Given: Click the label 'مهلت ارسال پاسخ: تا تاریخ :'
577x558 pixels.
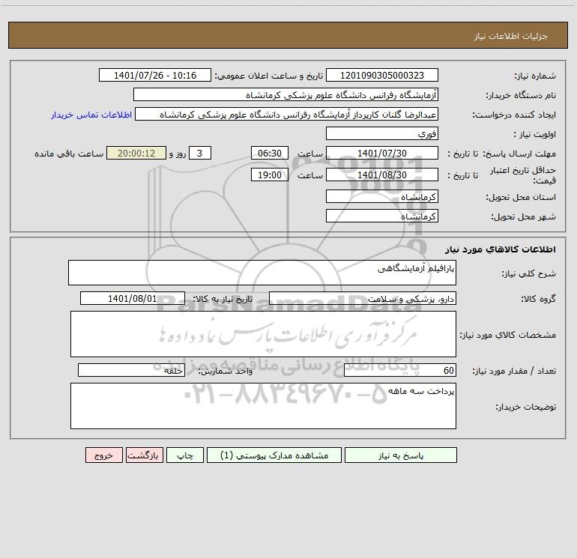Looking at the screenshot, I should pos(501,154).
